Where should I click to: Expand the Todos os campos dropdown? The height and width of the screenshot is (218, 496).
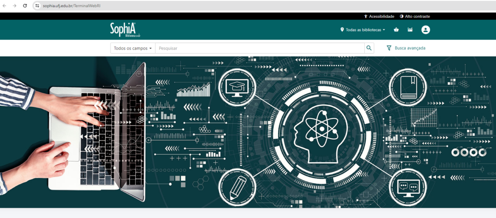click(133, 48)
